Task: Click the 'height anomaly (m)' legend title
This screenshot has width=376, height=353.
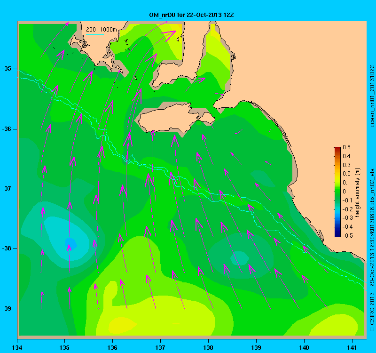Action: click(357, 193)
